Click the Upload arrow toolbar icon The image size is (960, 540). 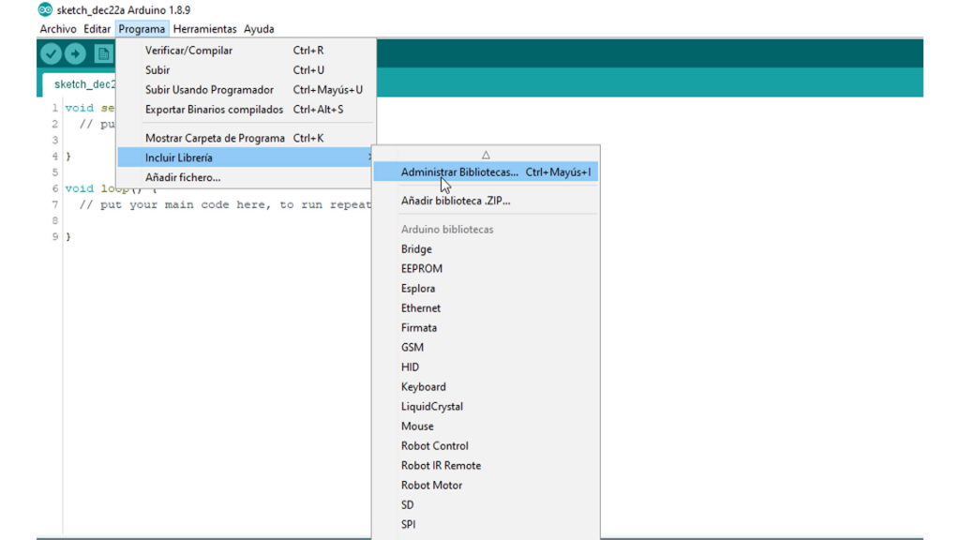pos(75,54)
